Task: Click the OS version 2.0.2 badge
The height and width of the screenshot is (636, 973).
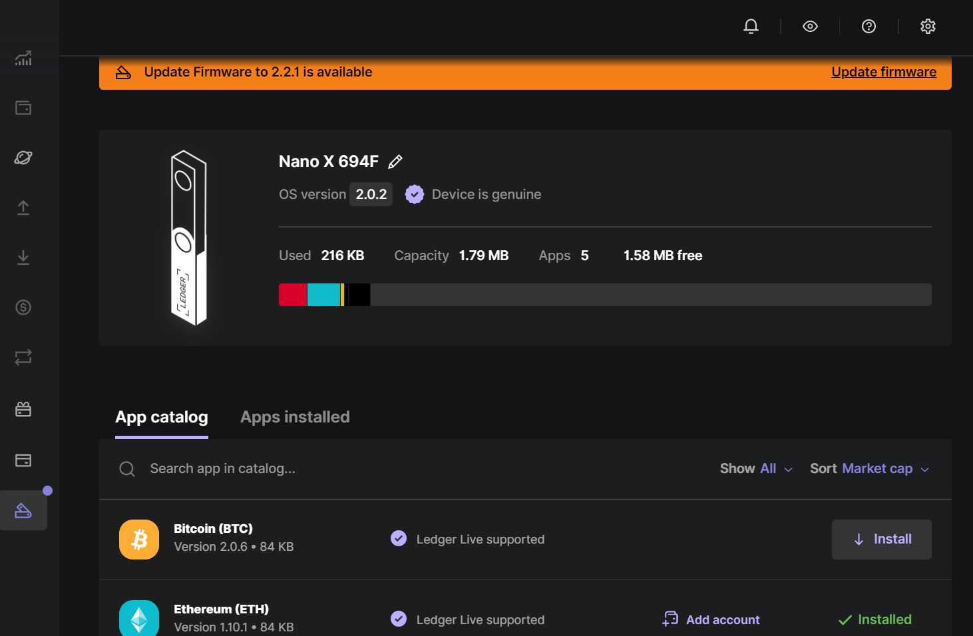Action: pyautogui.click(x=371, y=194)
